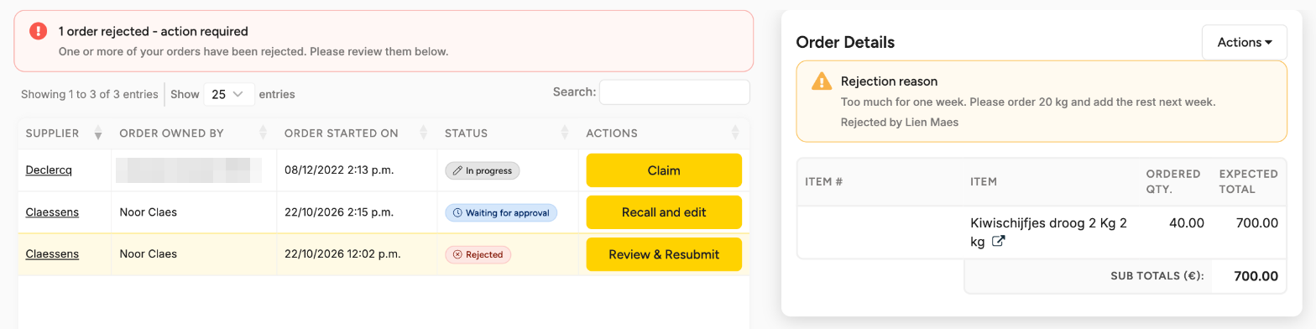Screen dimensions: 1316x329
Task: Click the EXPECTED TOTAL column header
Action: [x=1249, y=181]
